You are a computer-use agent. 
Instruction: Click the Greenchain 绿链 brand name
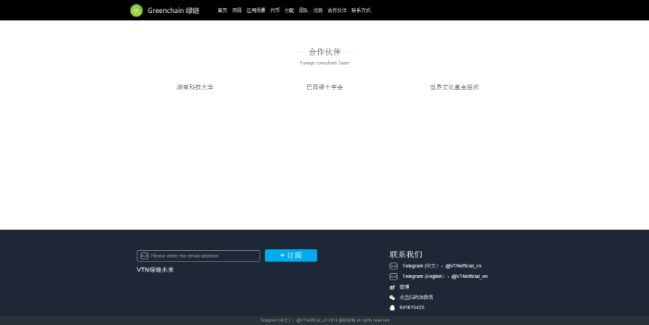pyautogui.click(x=173, y=10)
